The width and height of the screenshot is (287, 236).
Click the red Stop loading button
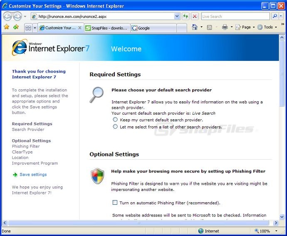tap(195, 17)
